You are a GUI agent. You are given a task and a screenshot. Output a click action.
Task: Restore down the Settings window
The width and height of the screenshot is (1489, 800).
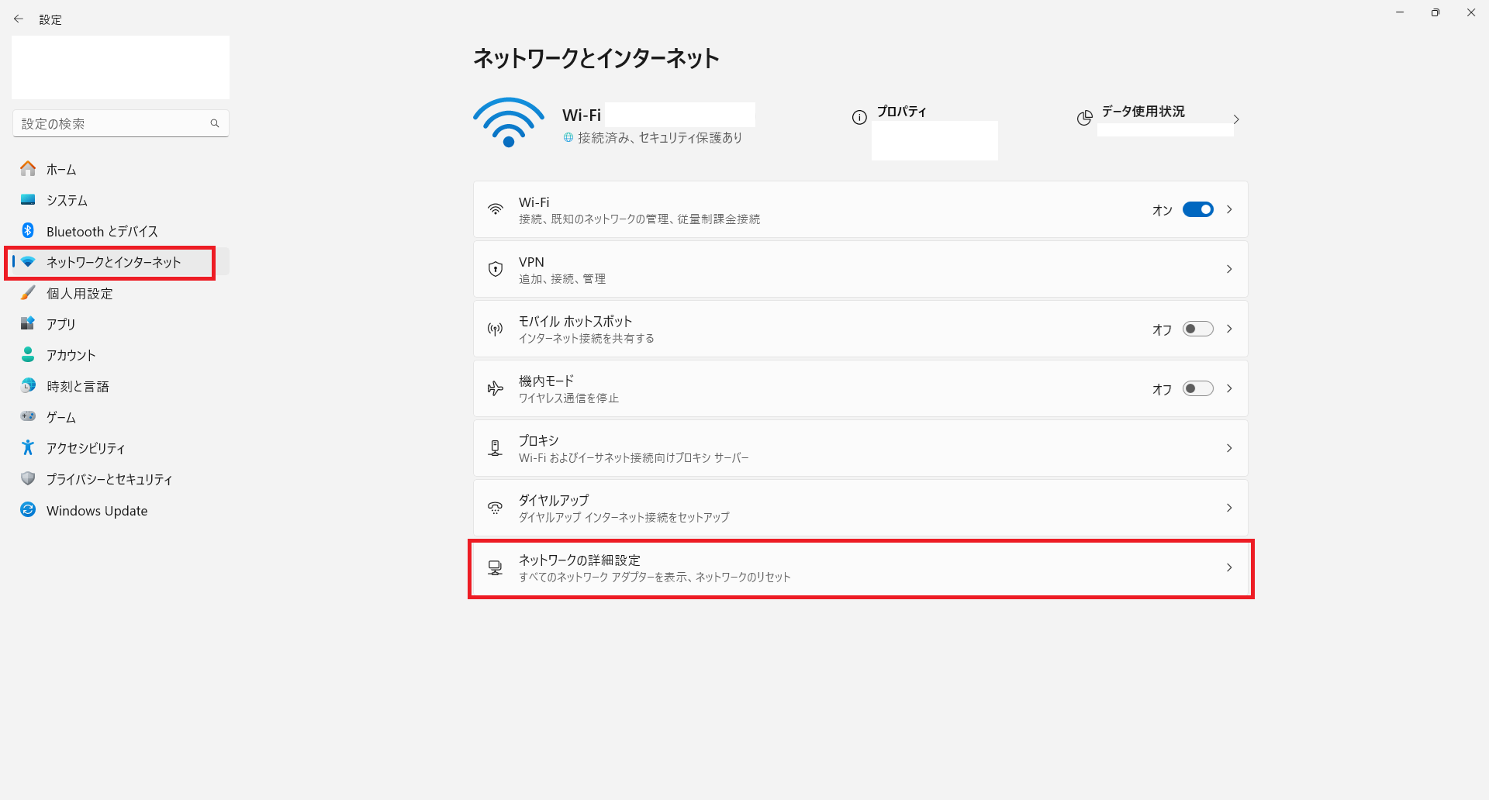click(x=1435, y=12)
